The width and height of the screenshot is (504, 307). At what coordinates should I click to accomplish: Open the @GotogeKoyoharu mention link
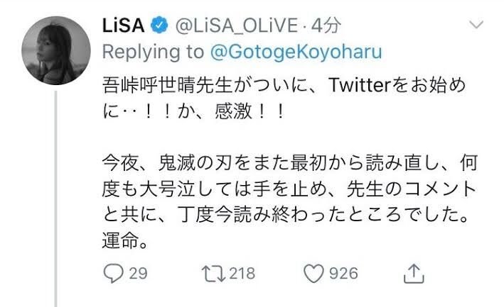coord(296,52)
